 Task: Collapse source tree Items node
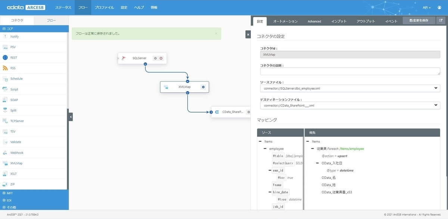(x=260, y=142)
